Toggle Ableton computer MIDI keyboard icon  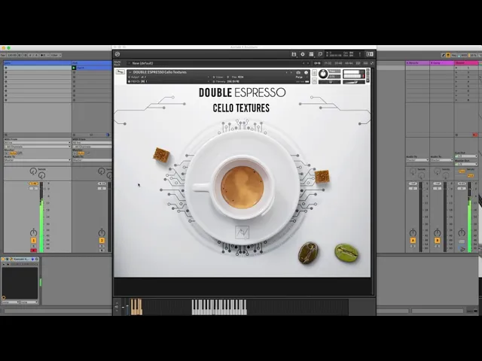point(448,55)
